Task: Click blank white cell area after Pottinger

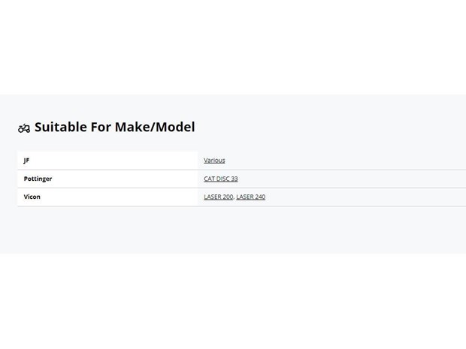Action: coord(125,179)
